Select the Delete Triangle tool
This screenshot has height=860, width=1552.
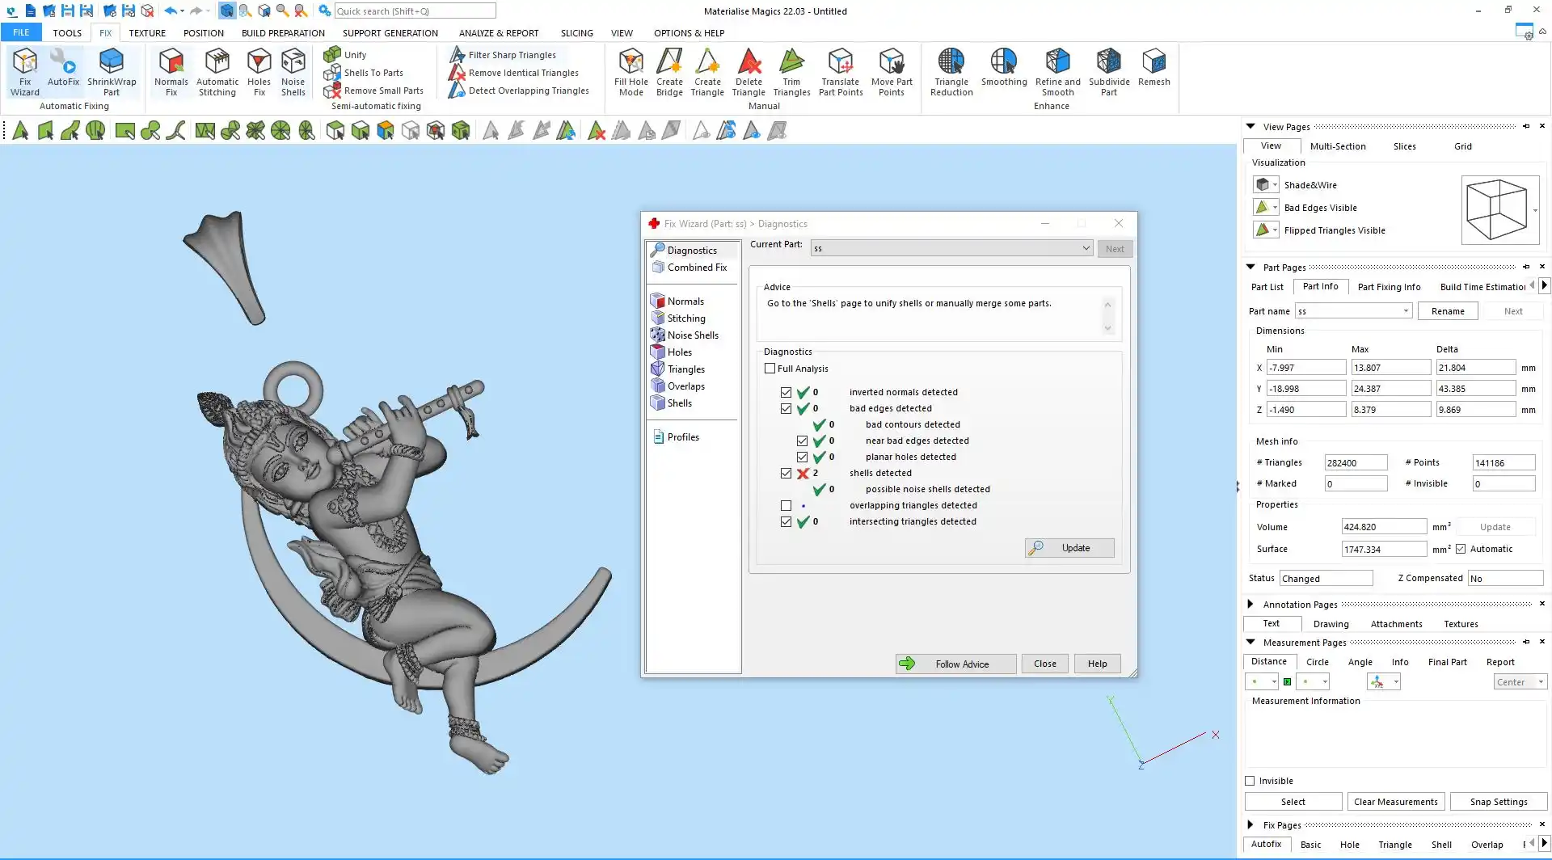click(749, 71)
